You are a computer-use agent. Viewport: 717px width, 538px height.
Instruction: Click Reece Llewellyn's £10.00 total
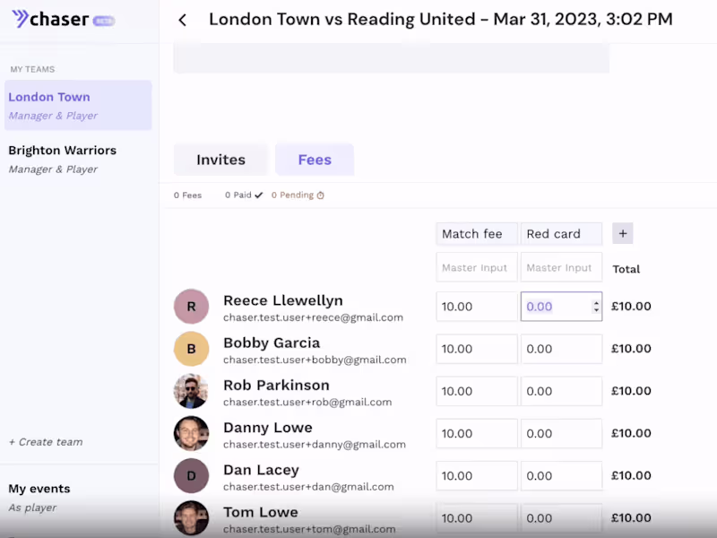(631, 307)
